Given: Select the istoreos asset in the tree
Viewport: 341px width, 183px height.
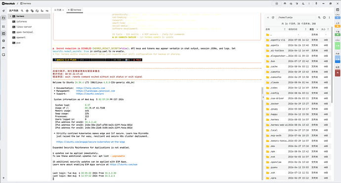Looking at the screenshot, I should point(29,22).
